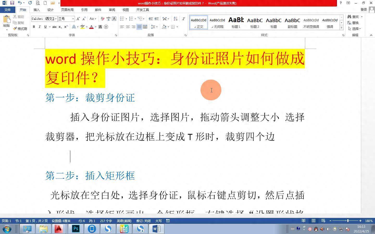This screenshot has width=375, height=234.
Task: Switch to the 插入 ribbon tab
Action: click(36, 10)
